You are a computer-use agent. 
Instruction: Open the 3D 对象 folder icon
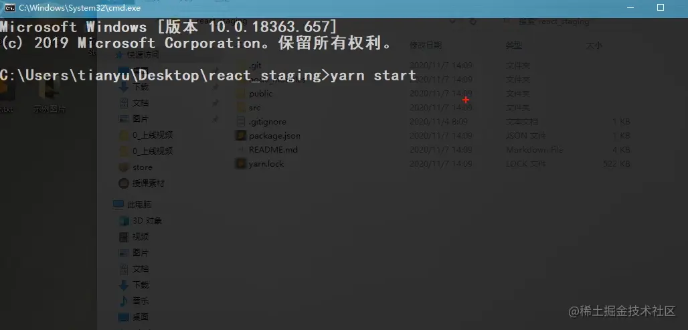pos(124,221)
